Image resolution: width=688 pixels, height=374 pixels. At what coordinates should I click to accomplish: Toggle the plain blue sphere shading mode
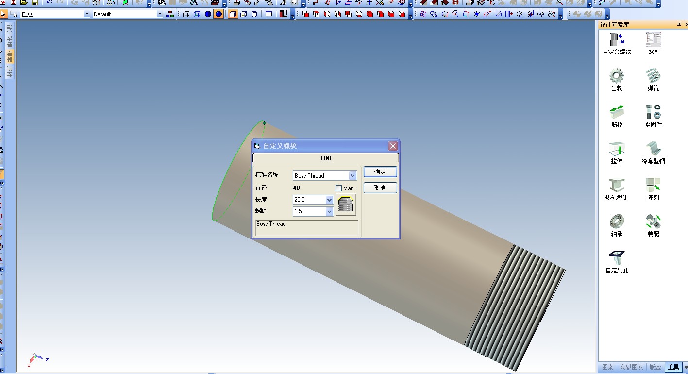click(208, 14)
